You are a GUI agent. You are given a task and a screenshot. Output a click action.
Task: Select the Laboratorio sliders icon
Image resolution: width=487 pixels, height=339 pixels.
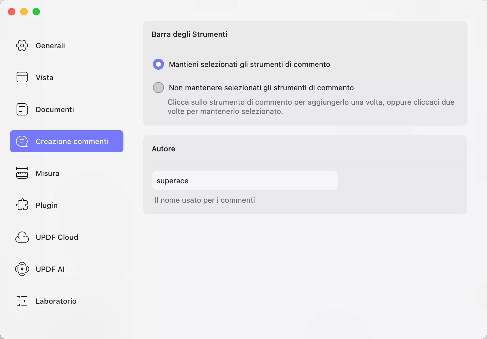click(21, 301)
